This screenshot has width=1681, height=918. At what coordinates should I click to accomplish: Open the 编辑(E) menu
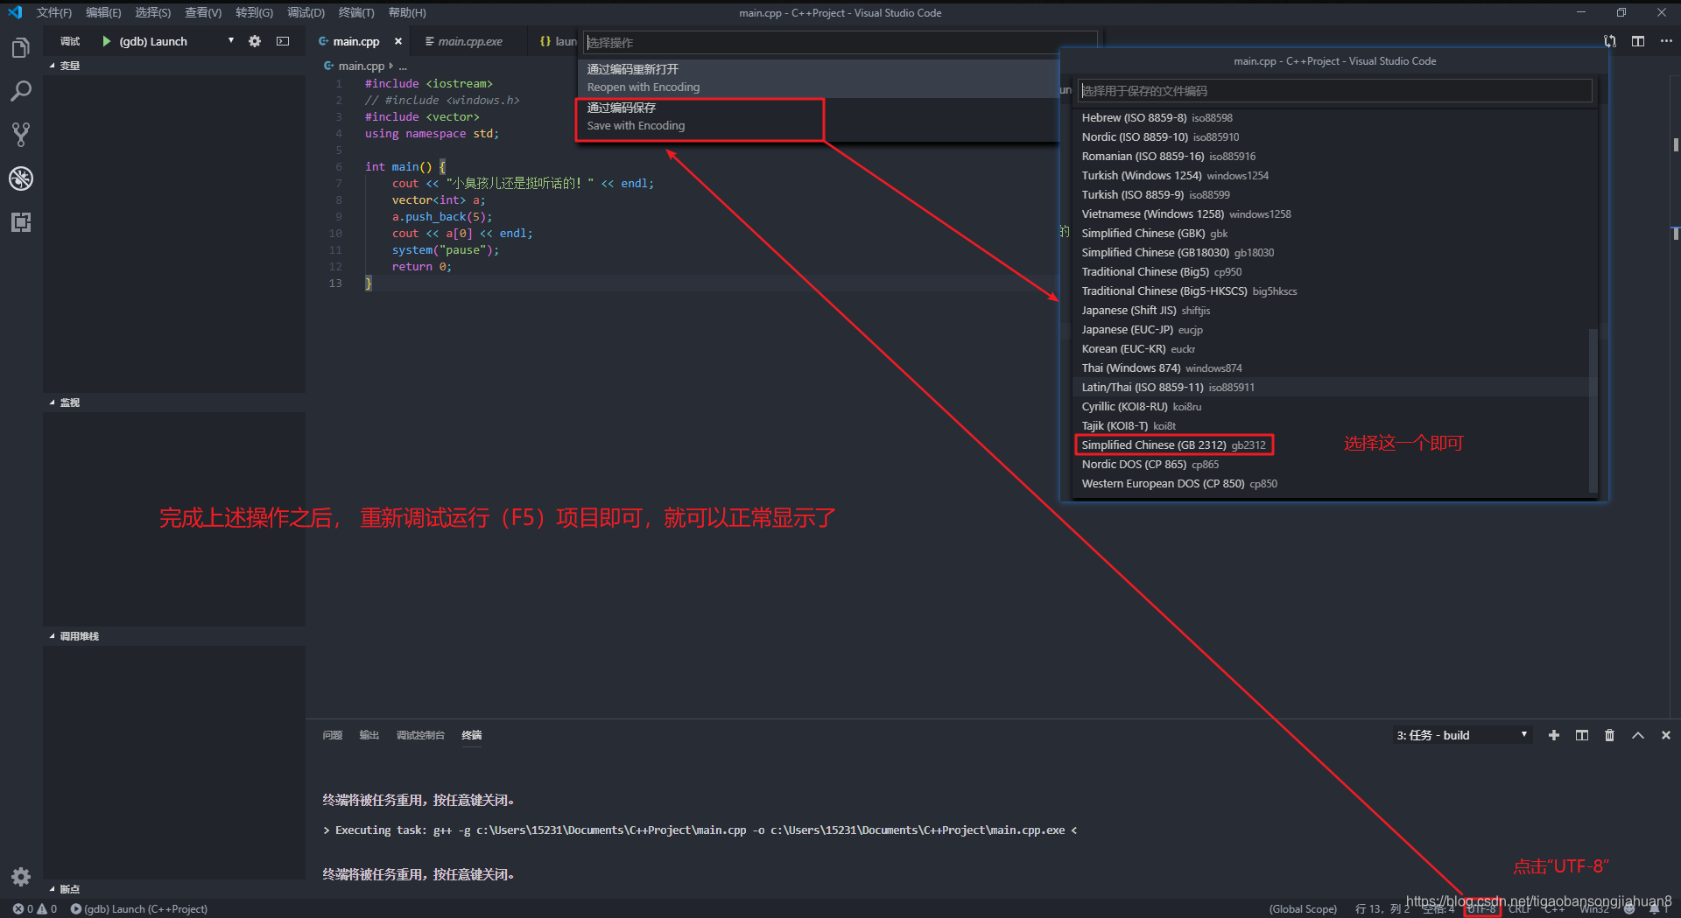point(103,12)
